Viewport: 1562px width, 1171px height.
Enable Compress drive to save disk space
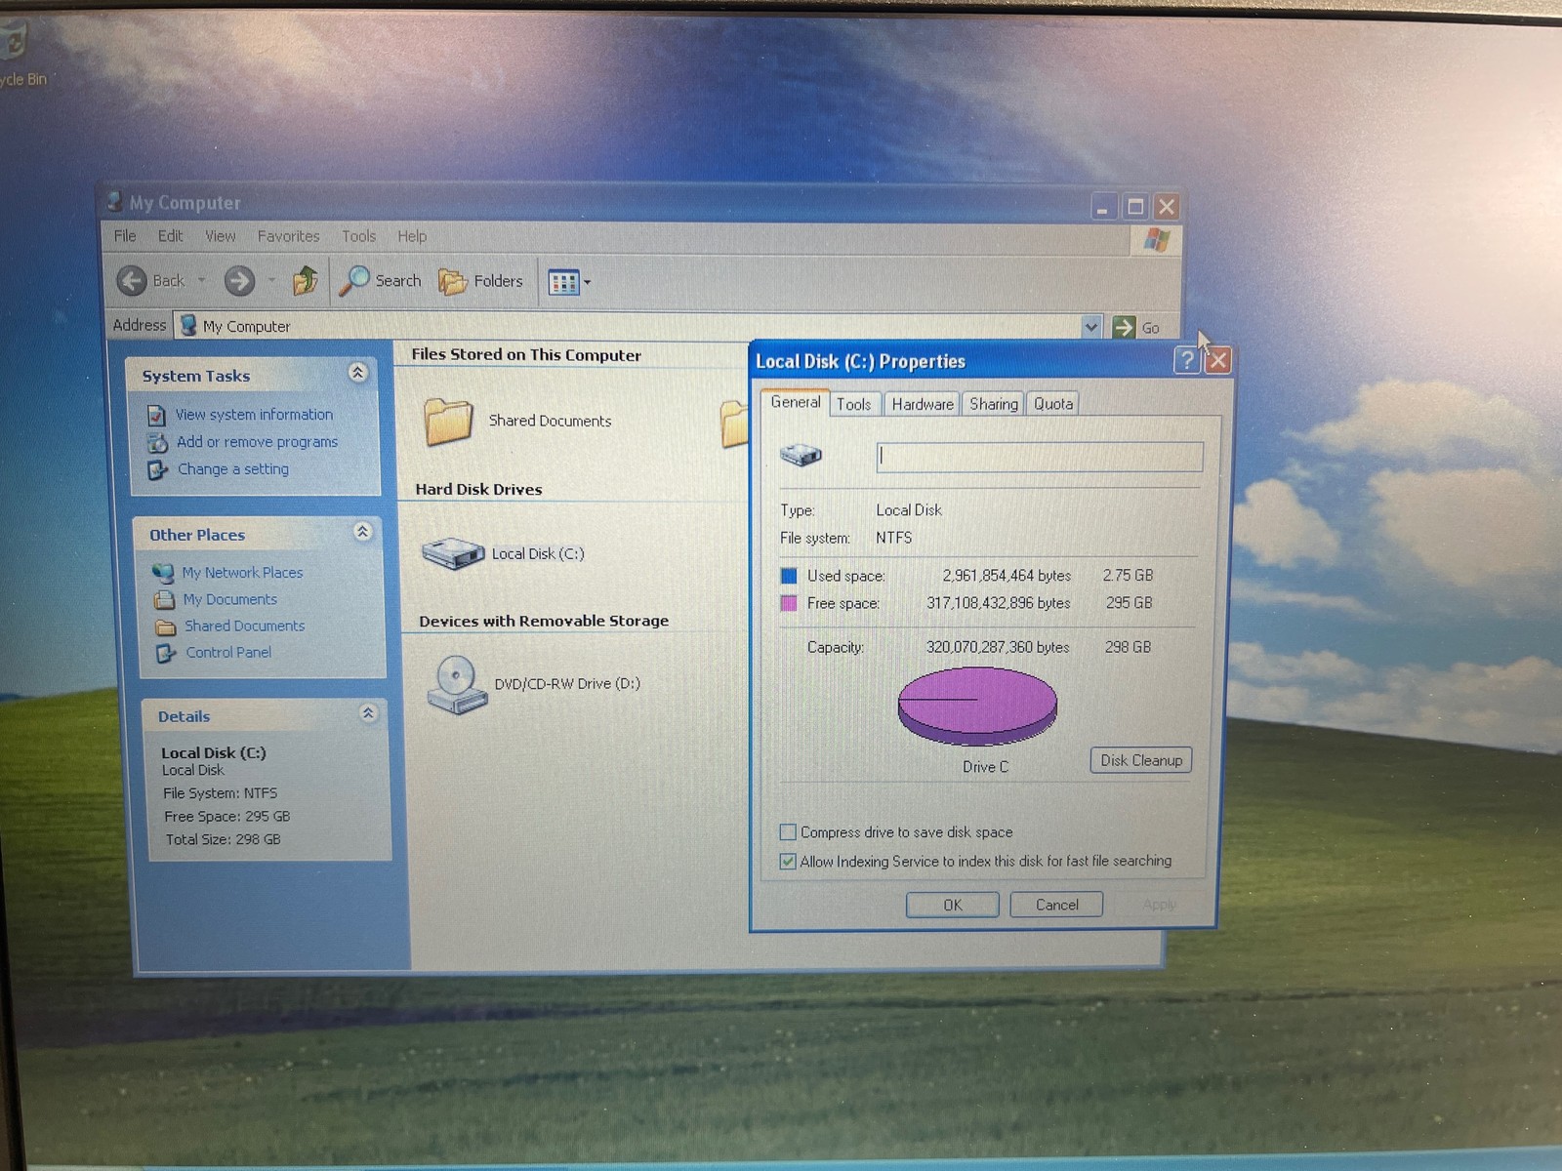[x=788, y=832]
